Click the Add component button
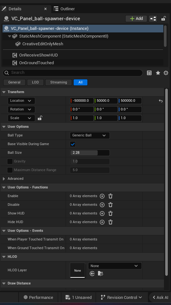Image resolution: width=171 pixels, height=305 pixels. click(x=136, y=19)
